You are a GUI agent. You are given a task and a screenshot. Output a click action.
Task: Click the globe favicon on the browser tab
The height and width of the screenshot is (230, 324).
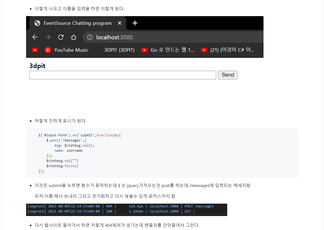pyautogui.click(x=37, y=23)
